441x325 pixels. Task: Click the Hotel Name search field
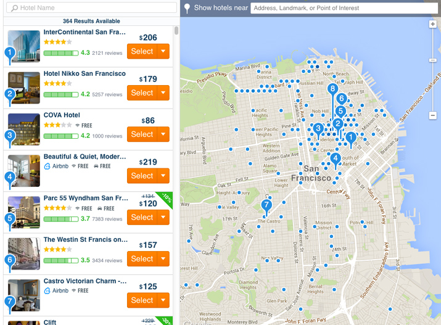91,8
